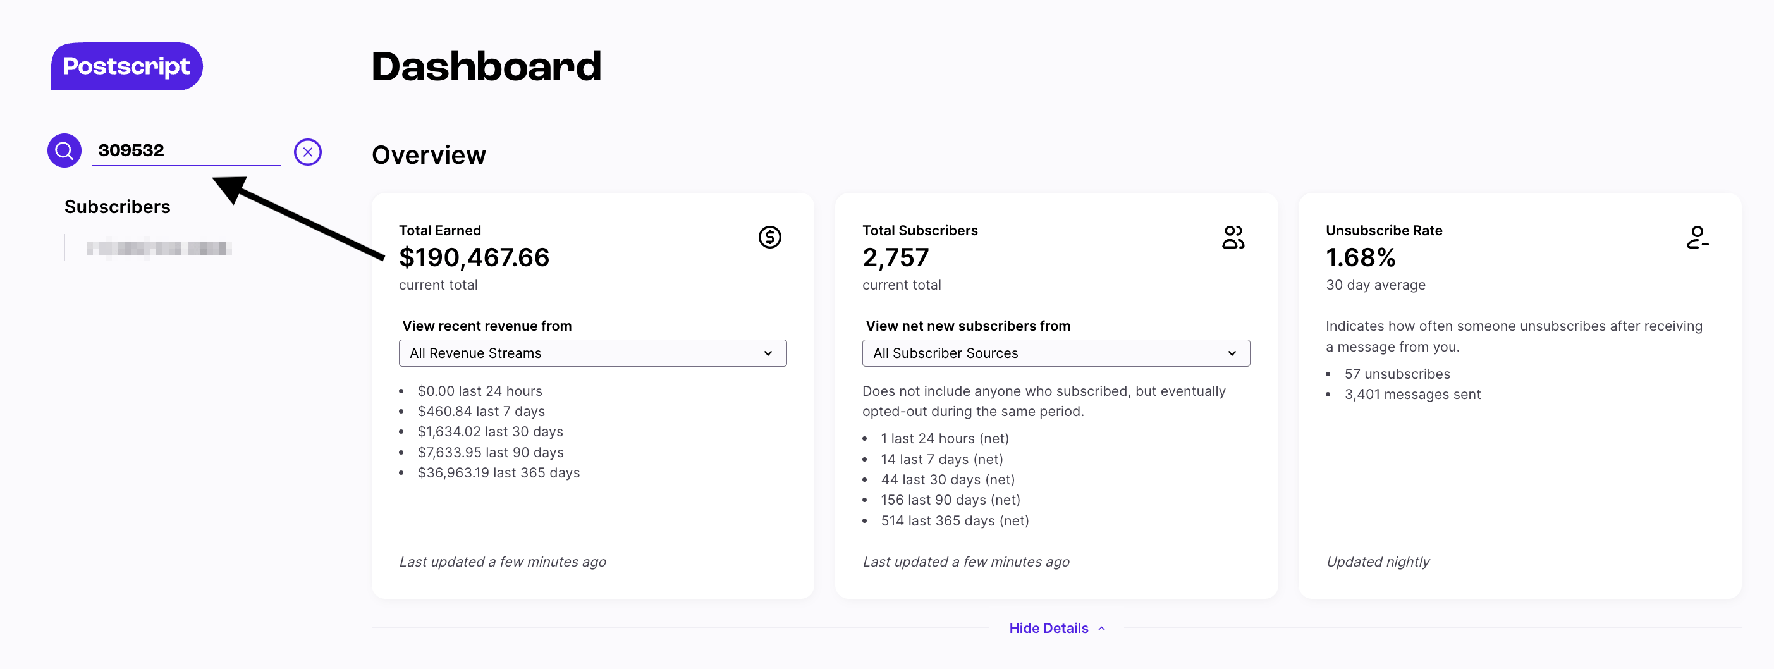Click the dollar sign icon in Total Earned
This screenshot has height=669, width=1774.
pyautogui.click(x=769, y=237)
